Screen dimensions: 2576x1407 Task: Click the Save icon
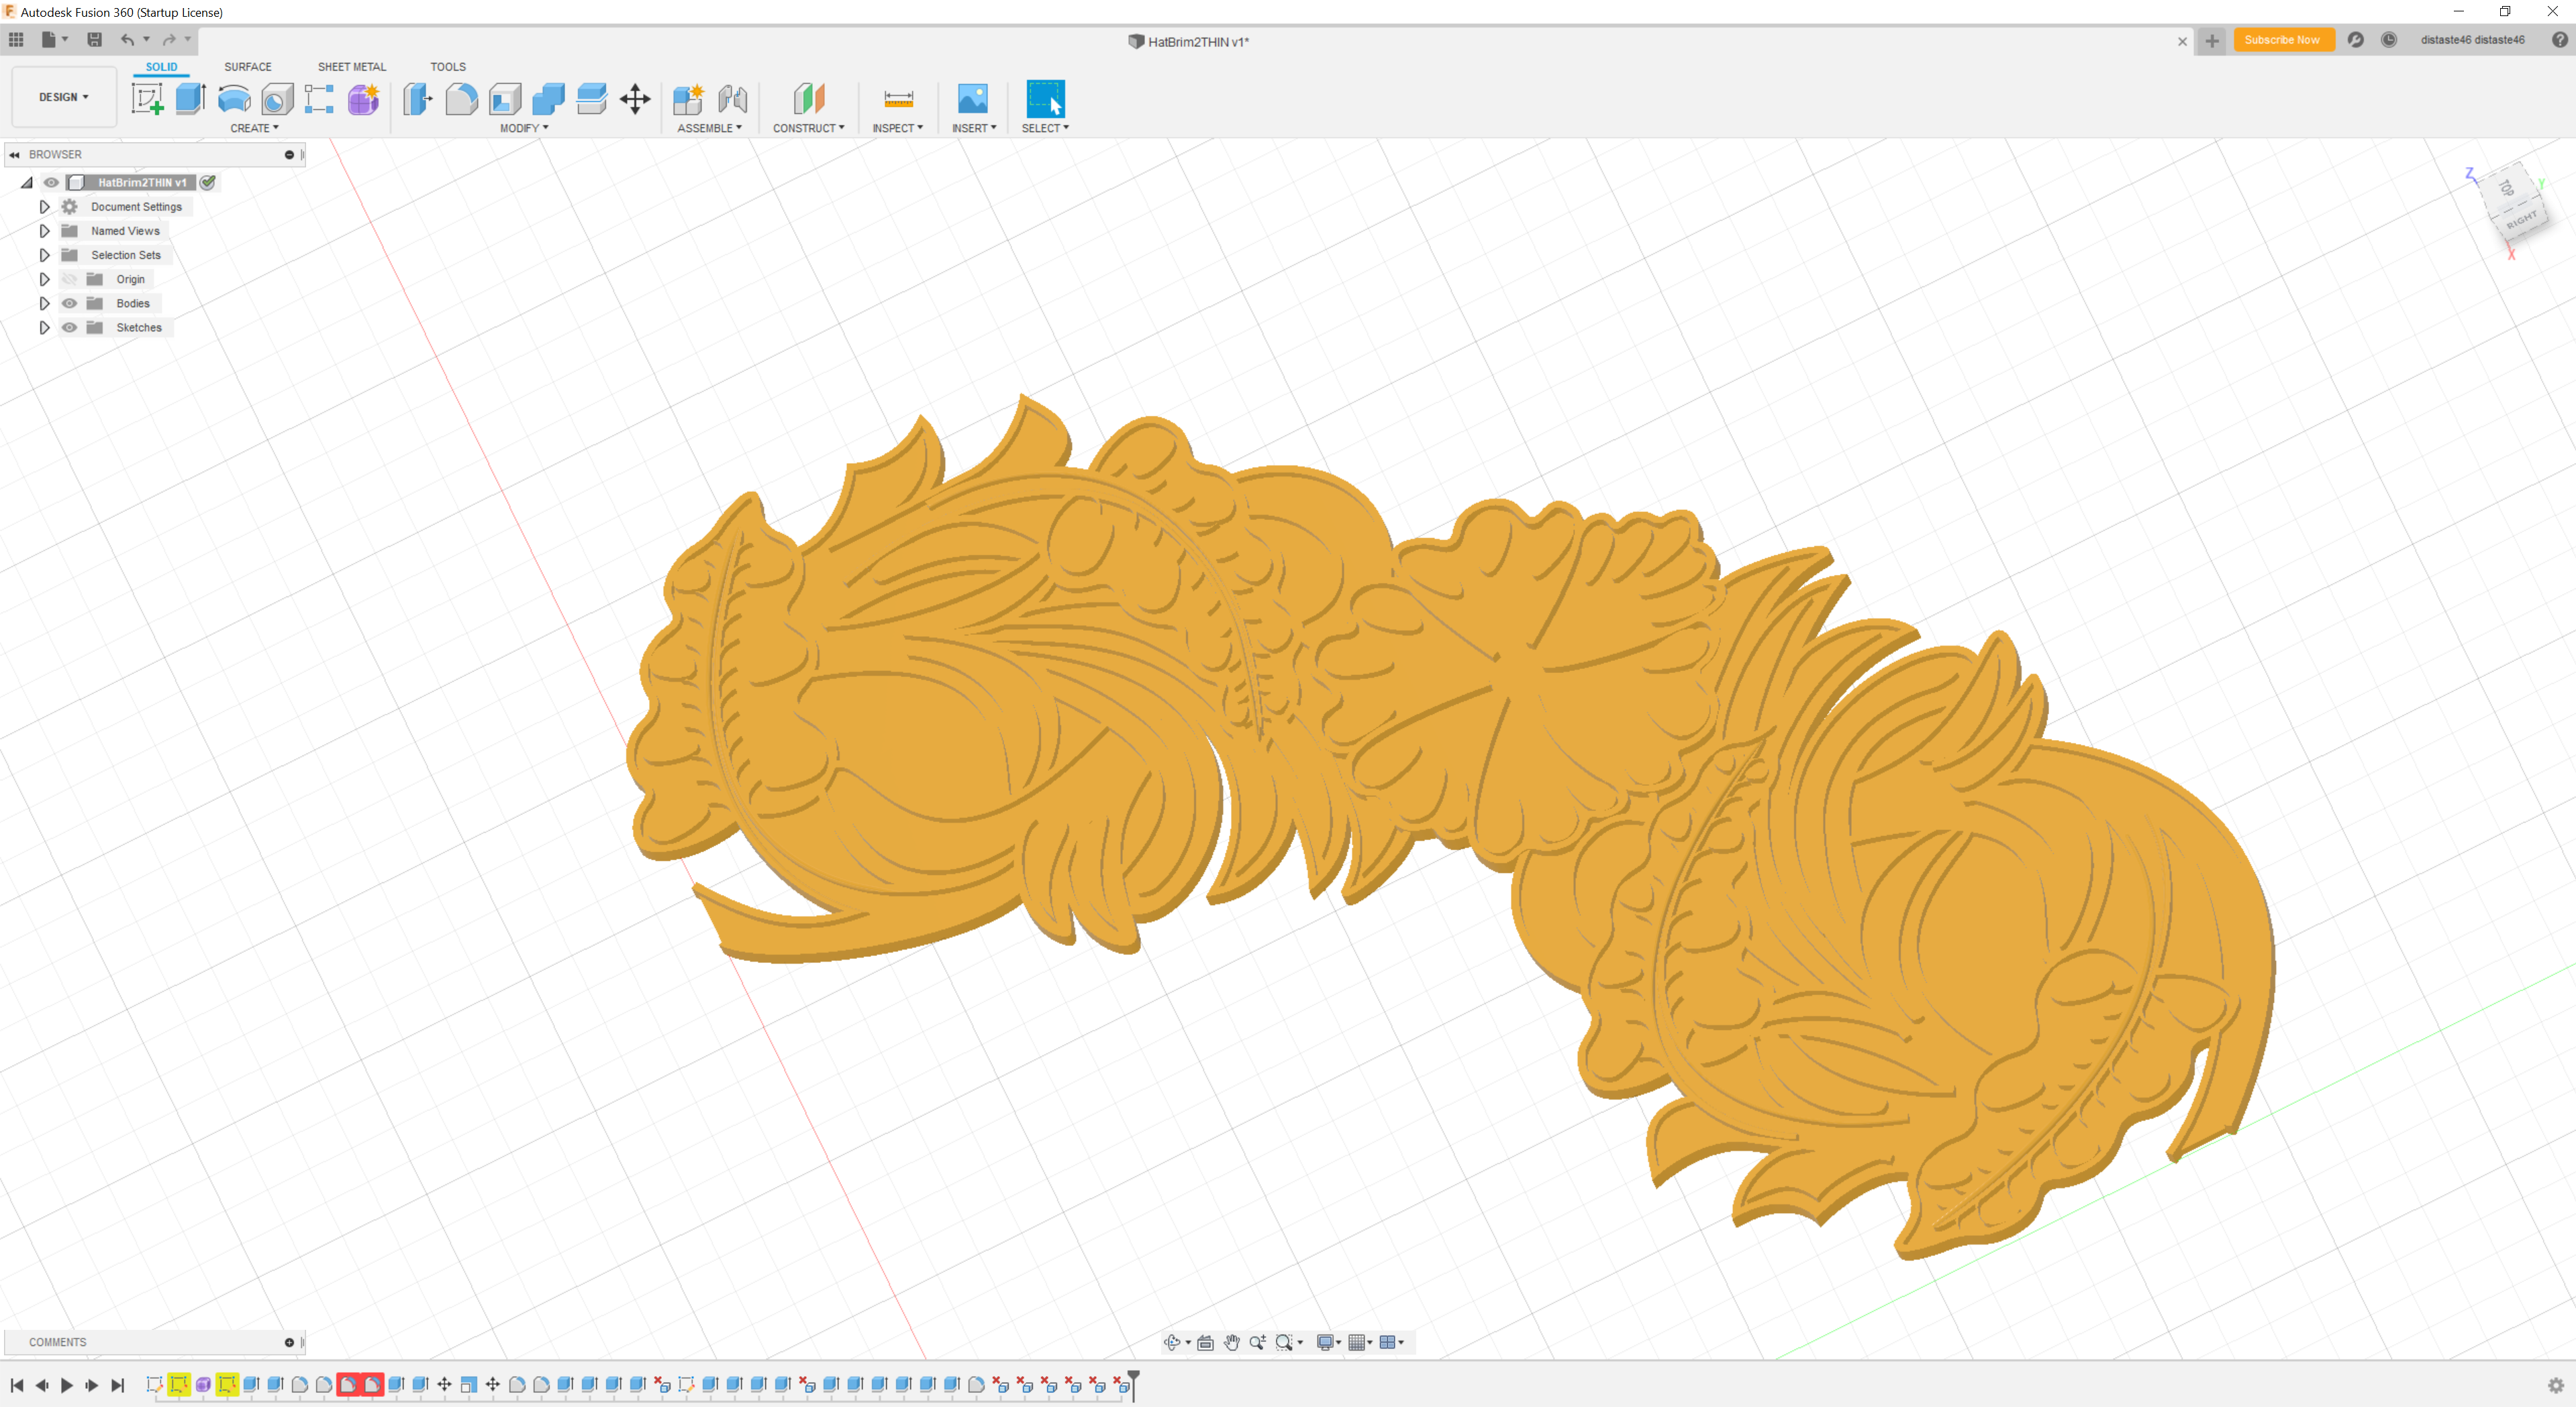pyautogui.click(x=94, y=40)
